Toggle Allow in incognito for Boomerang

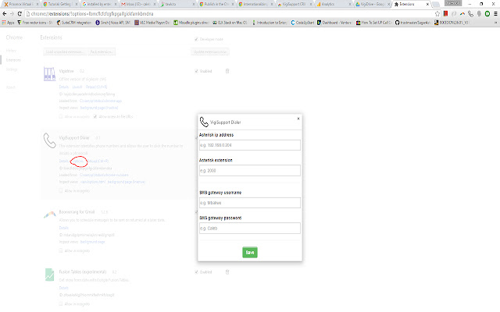pyautogui.click(x=61, y=250)
